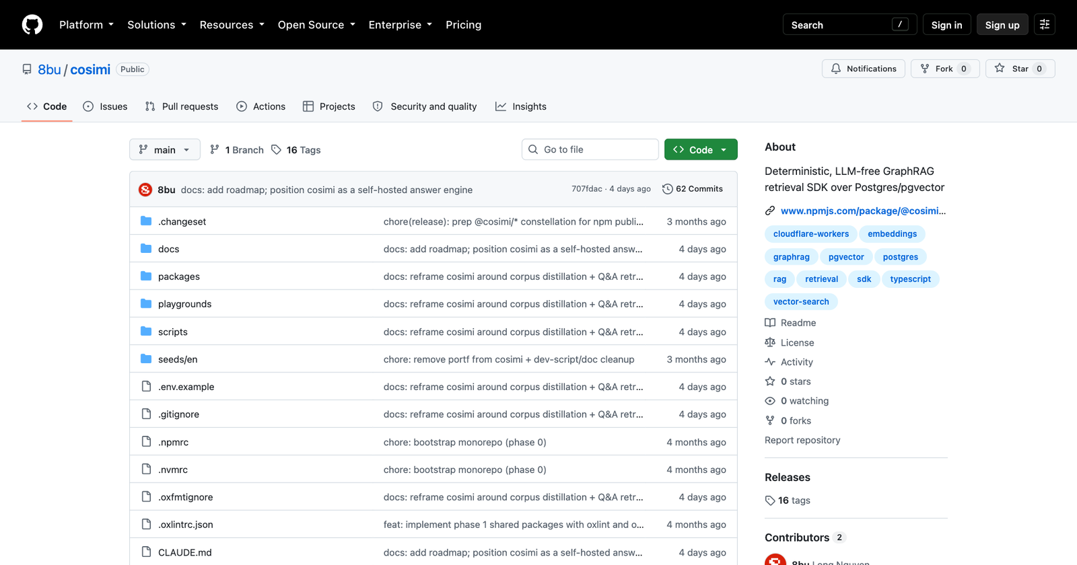
Task: Open commit hash 707fdac
Action: (587, 189)
